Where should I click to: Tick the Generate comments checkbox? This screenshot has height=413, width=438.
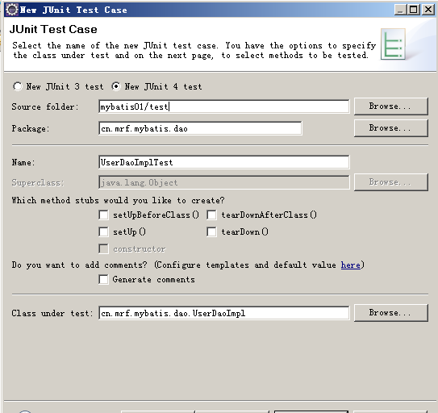pyautogui.click(x=103, y=279)
